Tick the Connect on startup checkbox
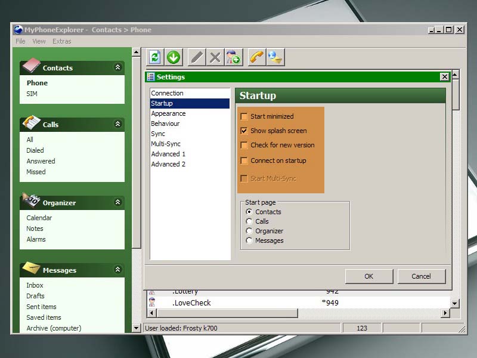This screenshot has height=358, width=477. click(244, 161)
